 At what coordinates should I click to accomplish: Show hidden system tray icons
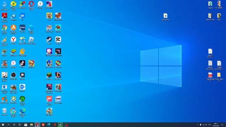tap(198, 125)
